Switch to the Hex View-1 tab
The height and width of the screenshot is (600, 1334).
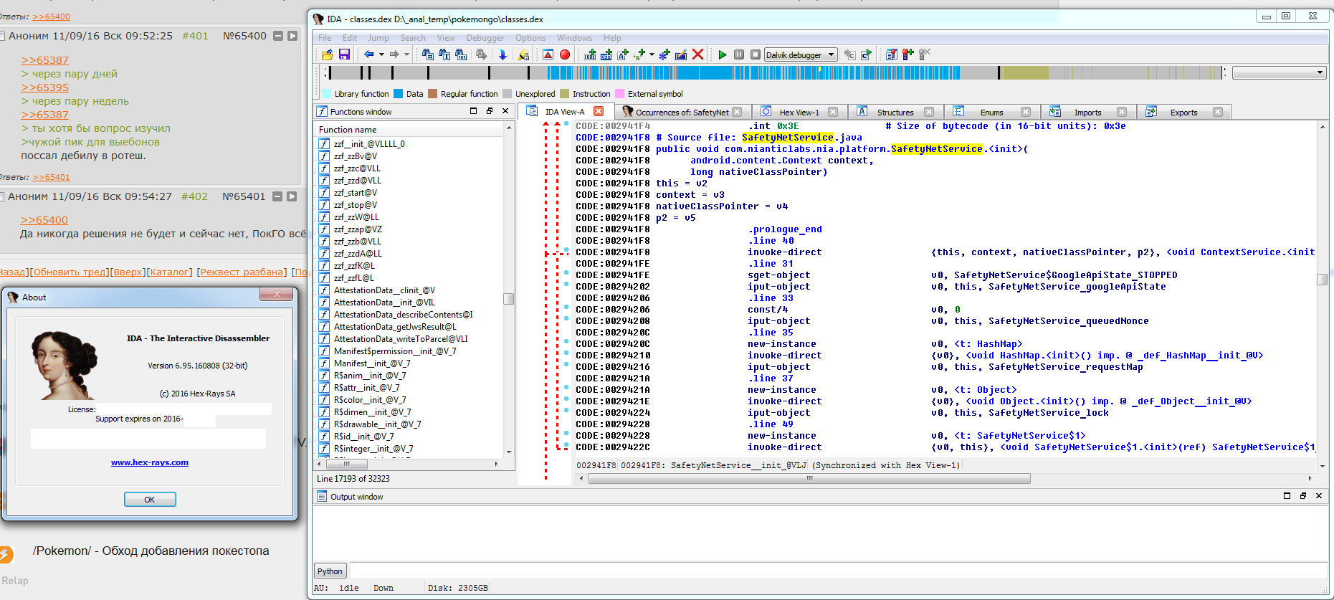pos(799,112)
